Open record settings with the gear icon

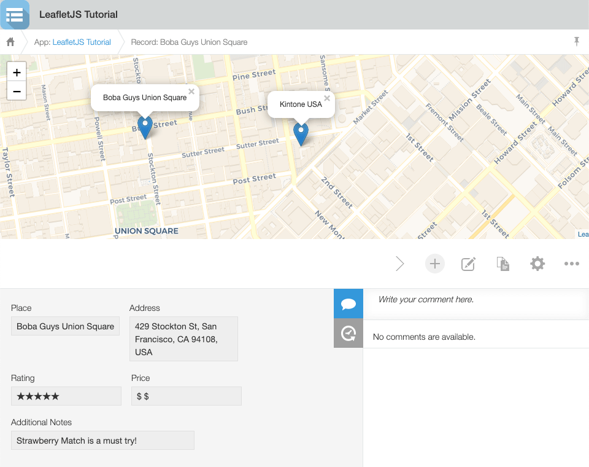[537, 263]
